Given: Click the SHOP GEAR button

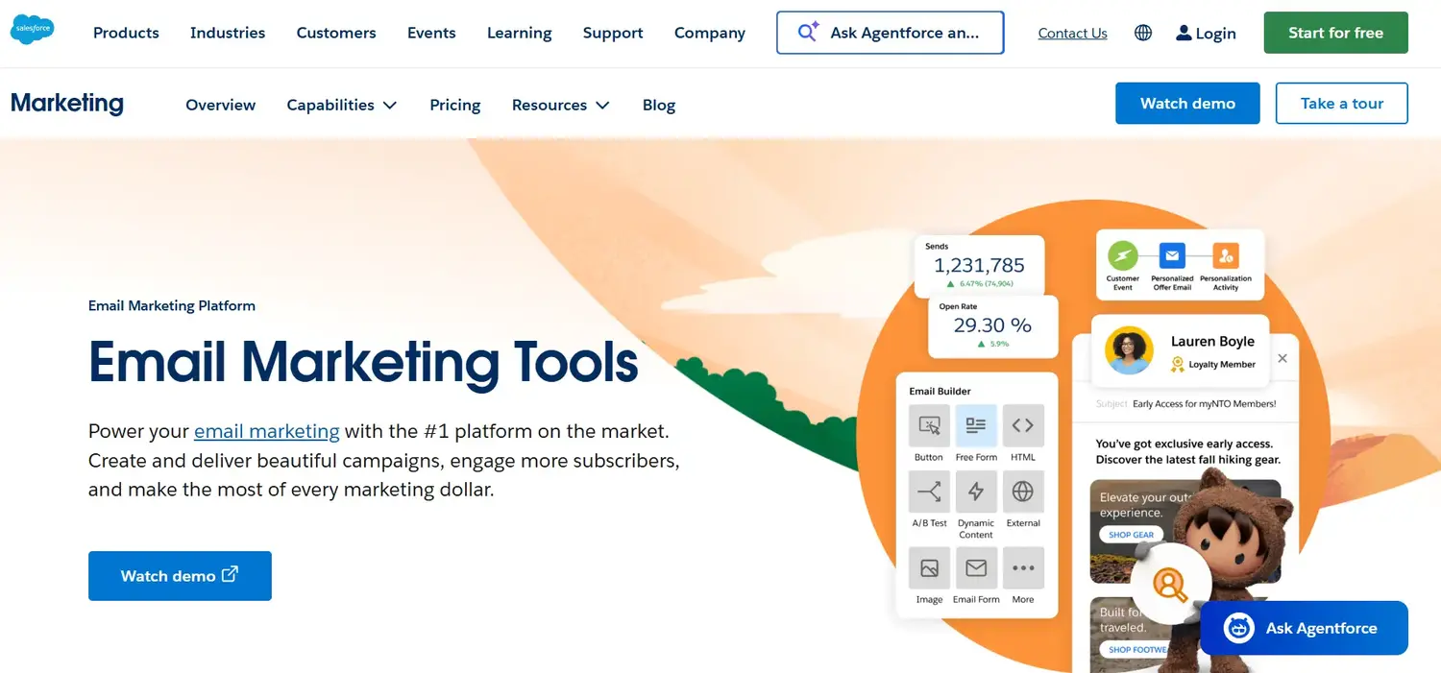Looking at the screenshot, I should point(1132,535).
